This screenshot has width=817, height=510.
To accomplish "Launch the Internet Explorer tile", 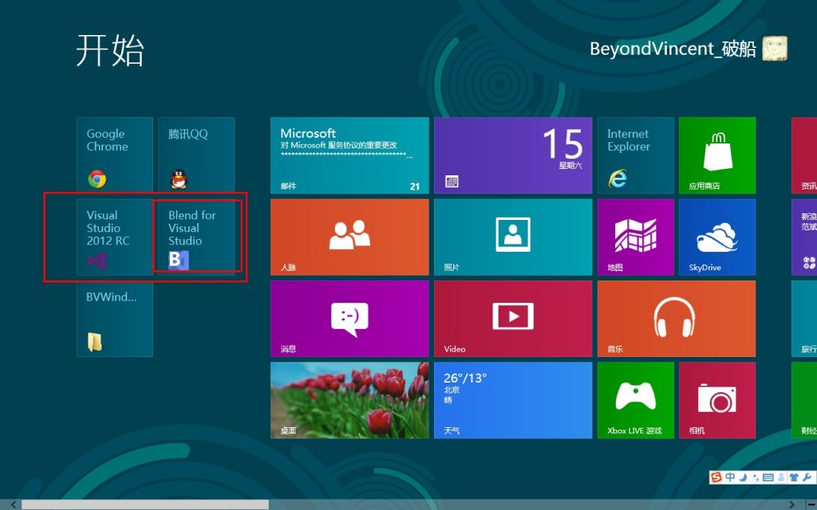I will (x=636, y=155).
